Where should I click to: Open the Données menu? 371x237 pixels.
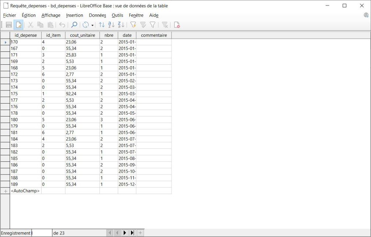click(x=97, y=15)
